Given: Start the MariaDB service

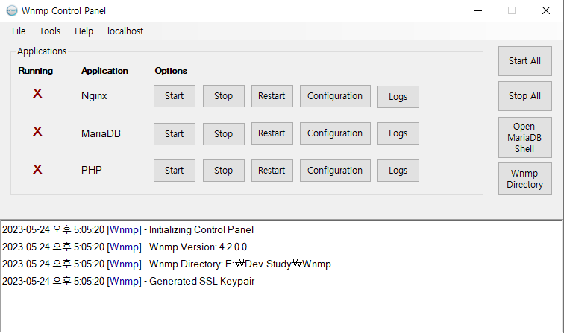Looking at the screenshot, I should pos(175,134).
